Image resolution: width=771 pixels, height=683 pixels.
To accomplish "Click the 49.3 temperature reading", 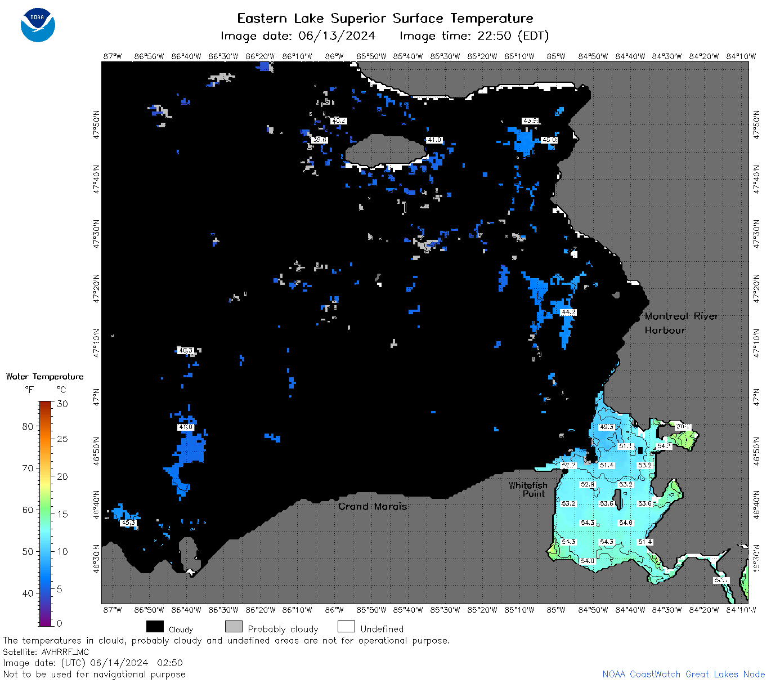I will click(607, 427).
